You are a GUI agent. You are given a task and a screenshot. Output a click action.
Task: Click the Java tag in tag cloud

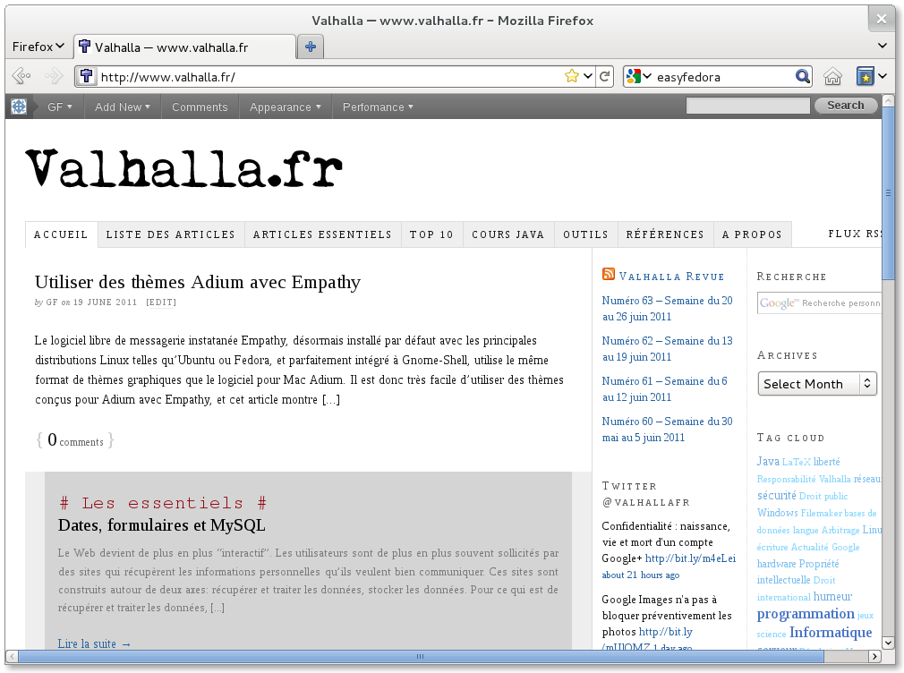(768, 462)
